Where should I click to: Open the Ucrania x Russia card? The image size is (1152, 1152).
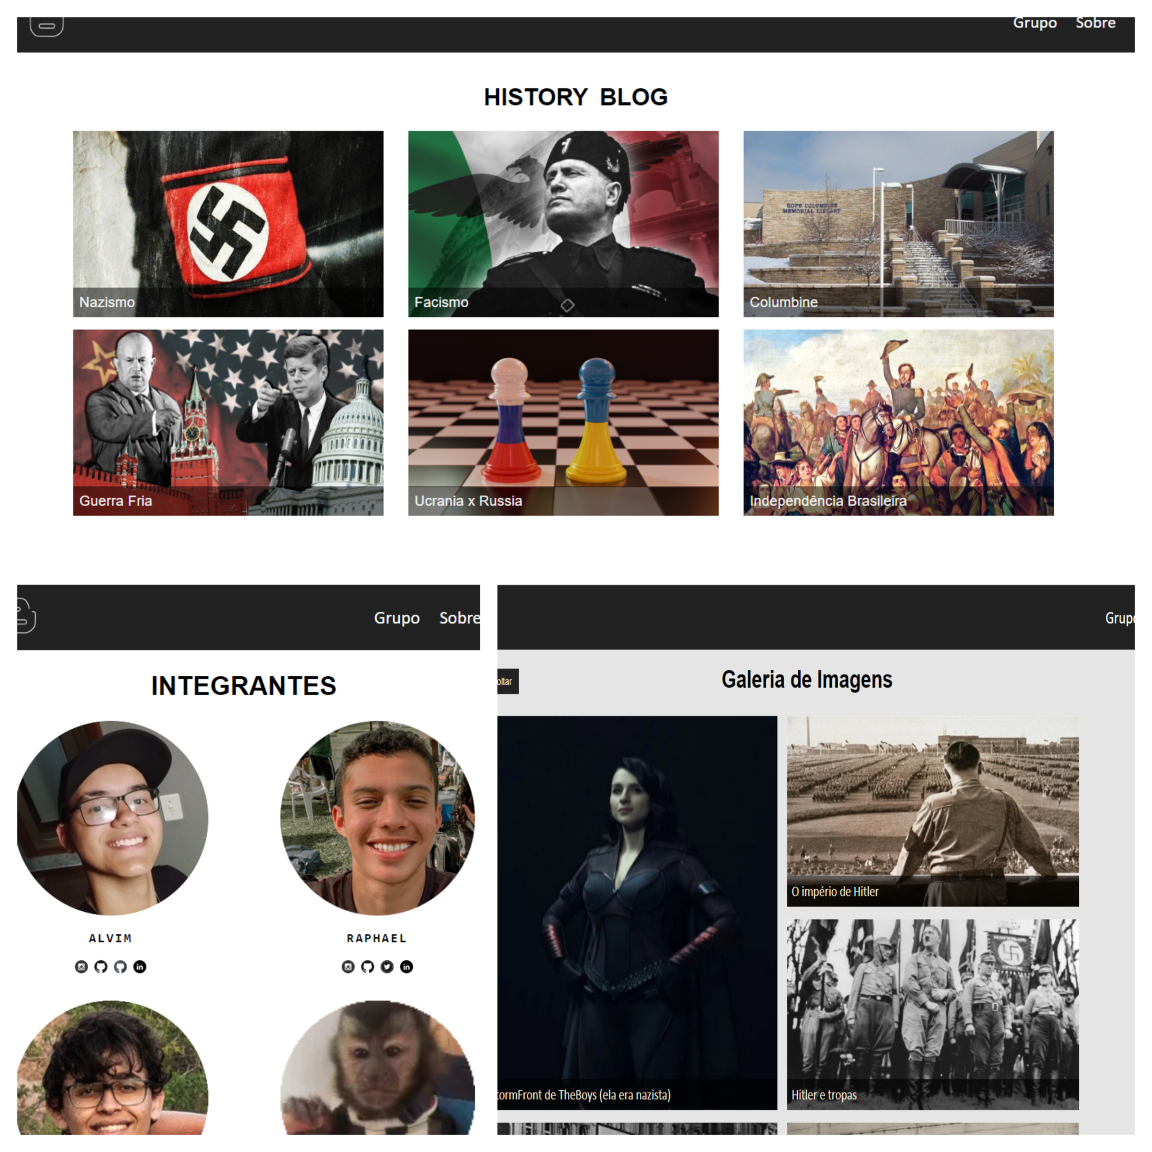coord(563,423)
